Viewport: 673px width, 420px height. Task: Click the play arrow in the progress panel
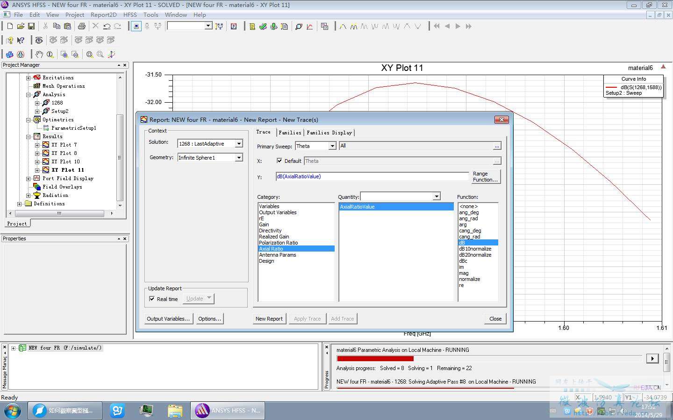652,358
